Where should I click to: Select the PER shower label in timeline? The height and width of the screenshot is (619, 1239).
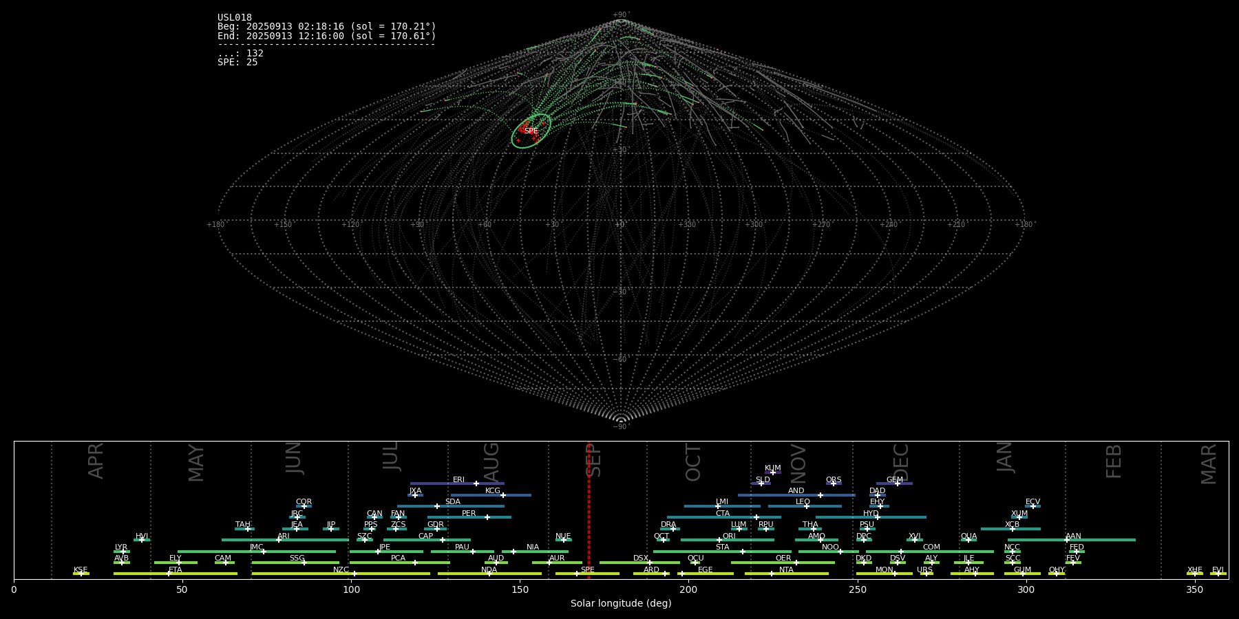[x=469, y=514]
